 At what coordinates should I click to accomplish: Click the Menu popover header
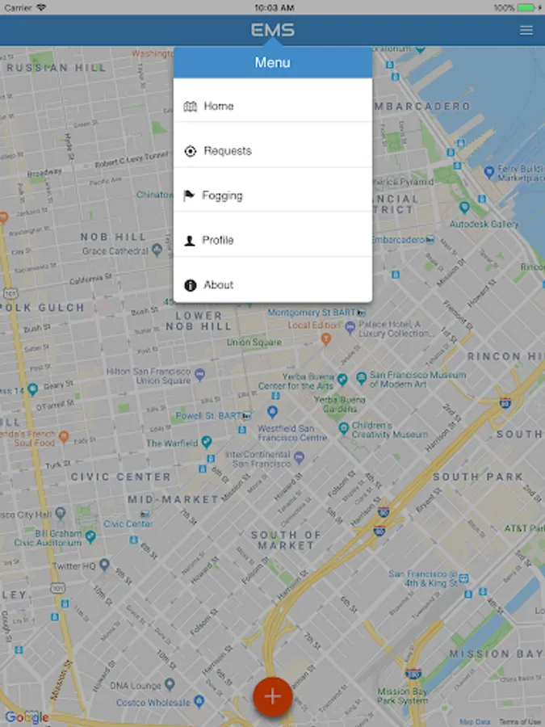click(273, 62)
